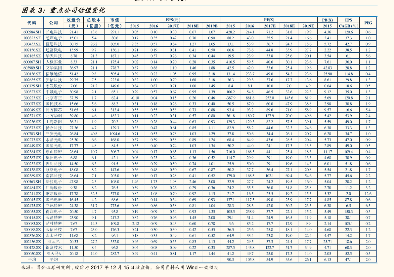This screenshot has width=394, height=277.
Task: Click the 公司 column header
Action: [x=54, y=23]
